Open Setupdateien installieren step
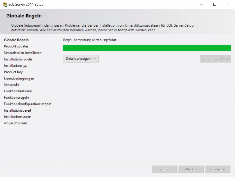This screenshot has width=235, height=177. pyautogui.click(x=23, y=53)
